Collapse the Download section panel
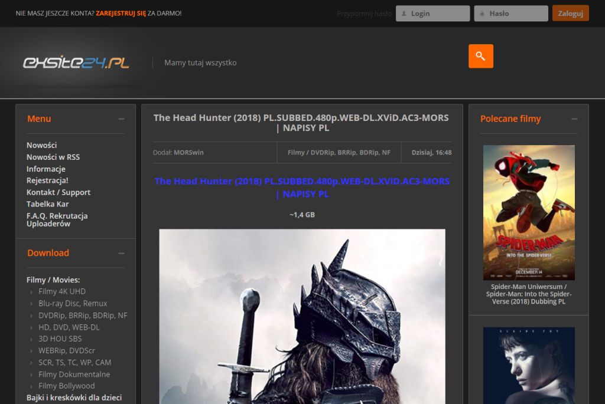Screen dimensions: 605x404 pos(122,252)
